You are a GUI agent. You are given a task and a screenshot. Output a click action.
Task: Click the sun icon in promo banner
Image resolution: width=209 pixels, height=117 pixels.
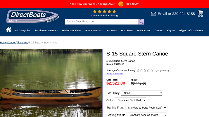(x=121, y=4)
